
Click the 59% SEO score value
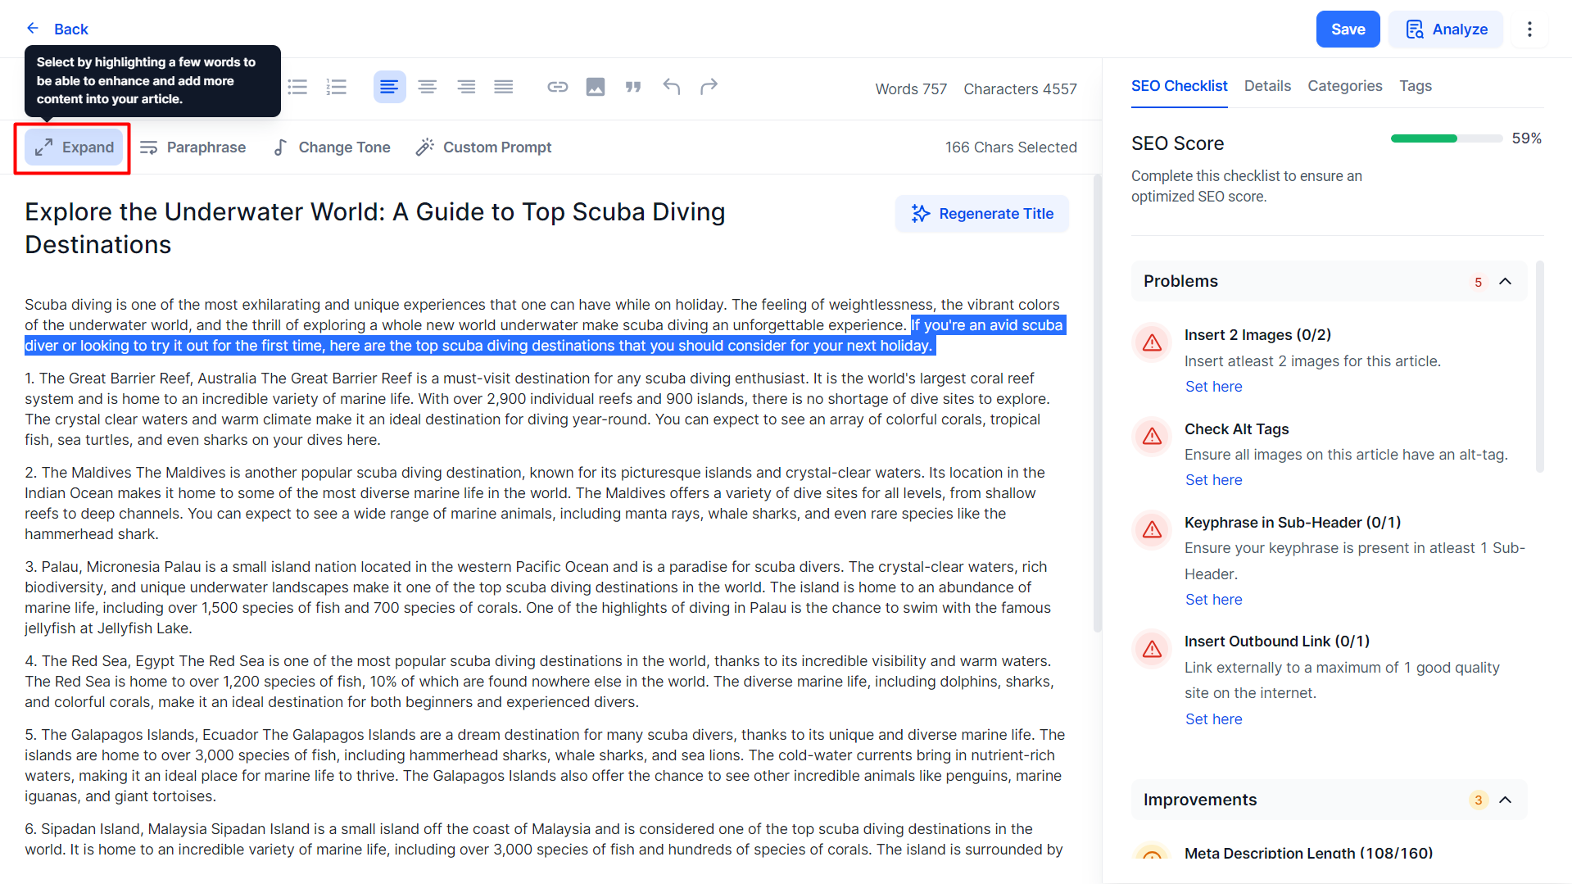(x=1526, y=138)
